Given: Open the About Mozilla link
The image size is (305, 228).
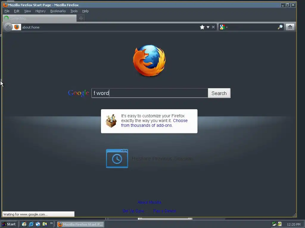Looking at the screenshot, I should tap(149, 202).
